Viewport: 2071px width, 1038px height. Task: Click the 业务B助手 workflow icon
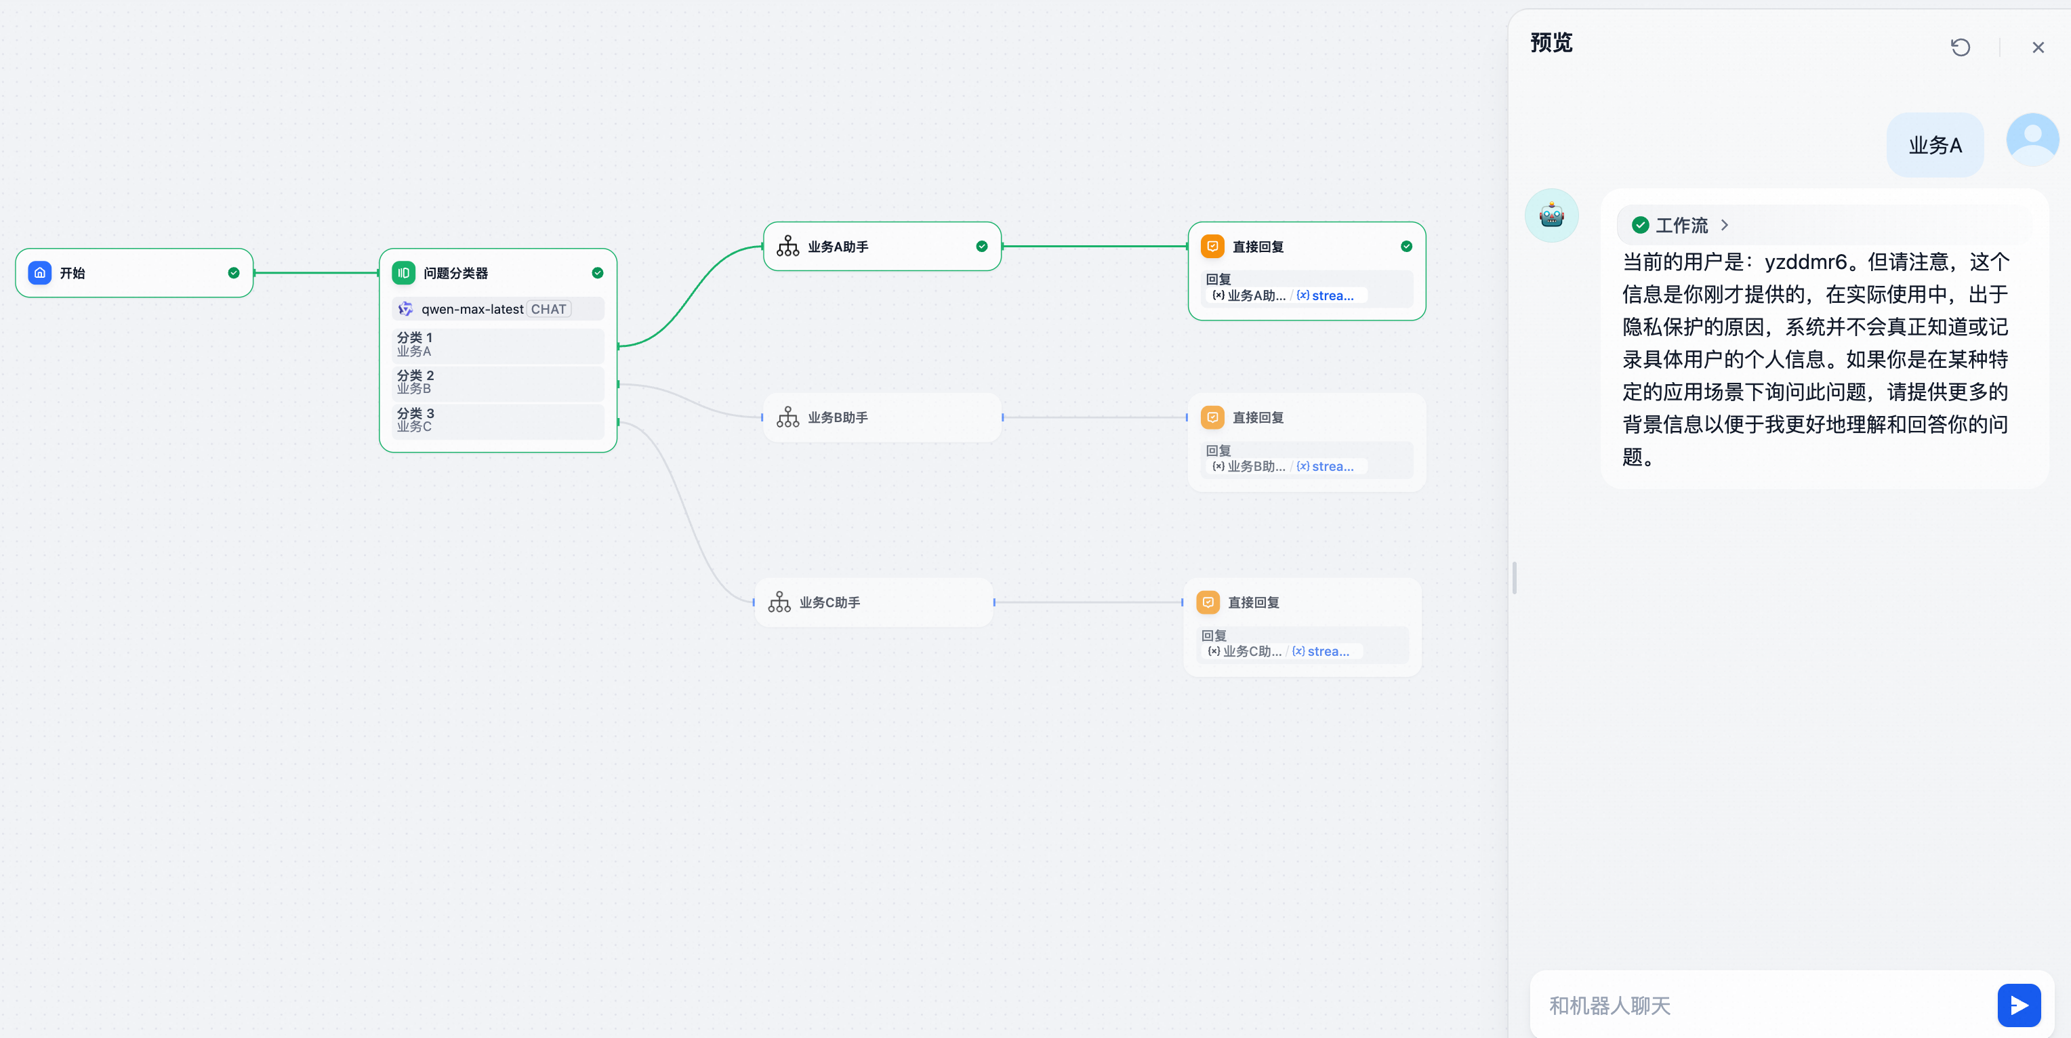pos(788,417)
